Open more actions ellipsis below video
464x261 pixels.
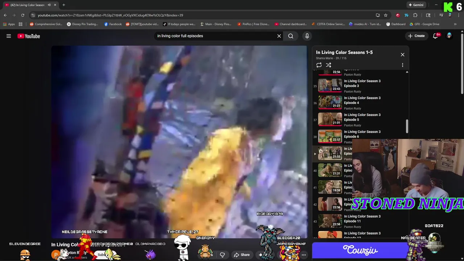[304, 255]
